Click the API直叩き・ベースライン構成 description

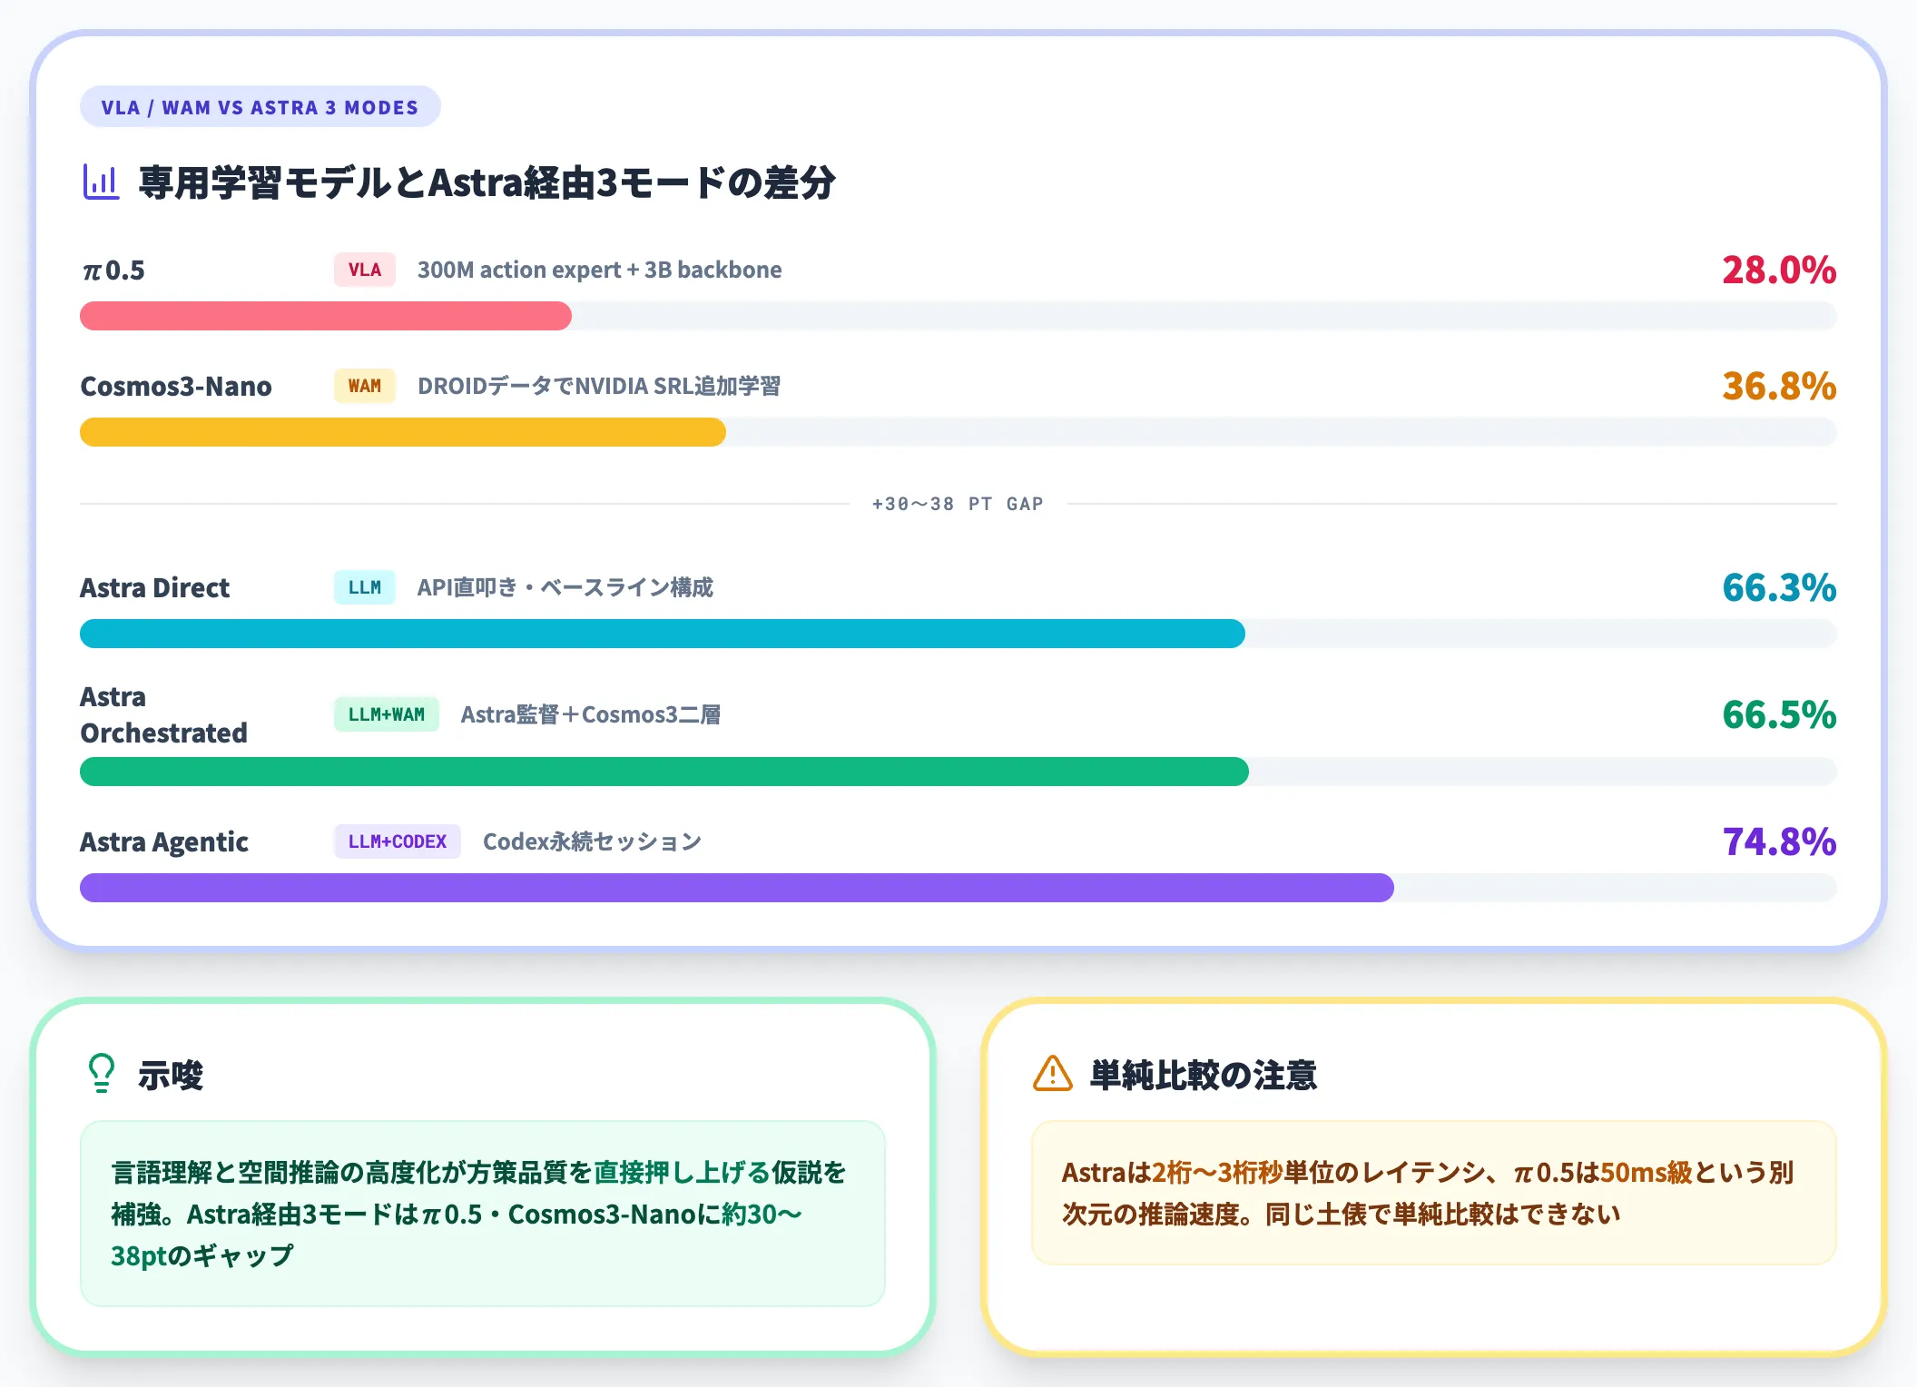click(x=565, y=587)
